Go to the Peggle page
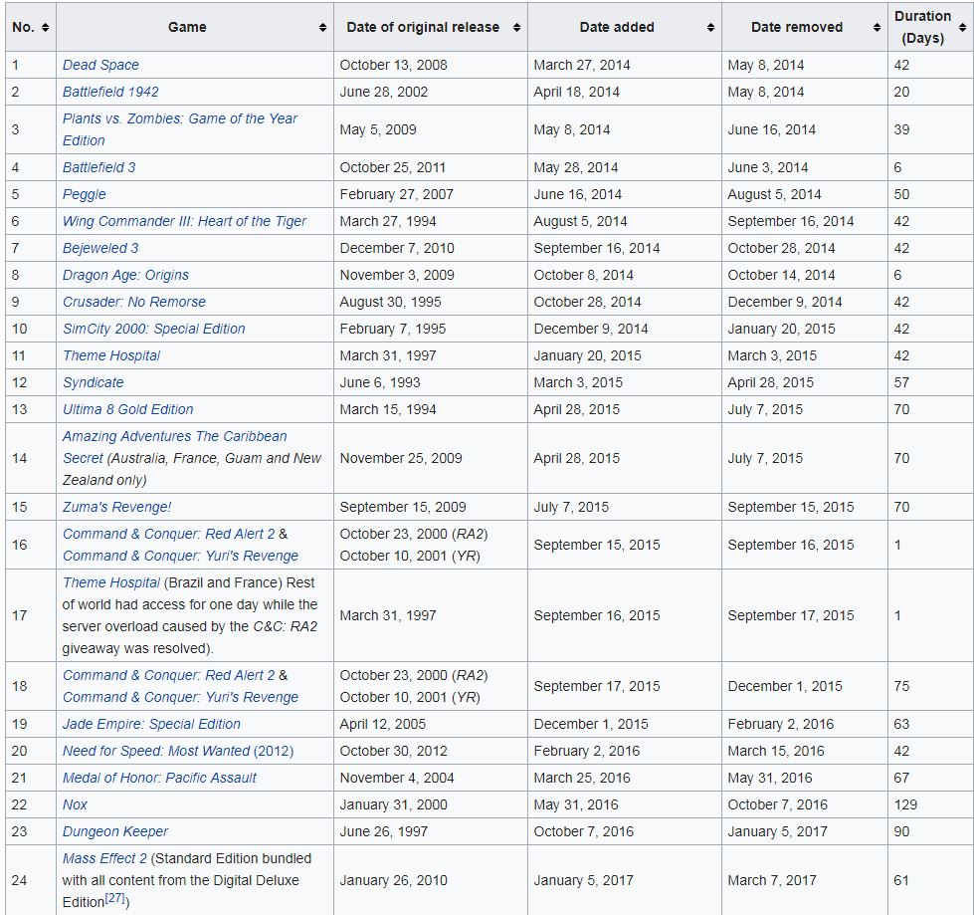 point(84,194)
